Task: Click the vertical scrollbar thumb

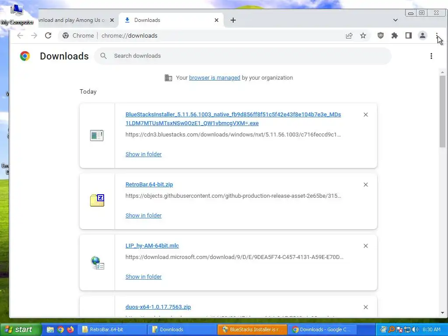Action: [x=442, y=112]
